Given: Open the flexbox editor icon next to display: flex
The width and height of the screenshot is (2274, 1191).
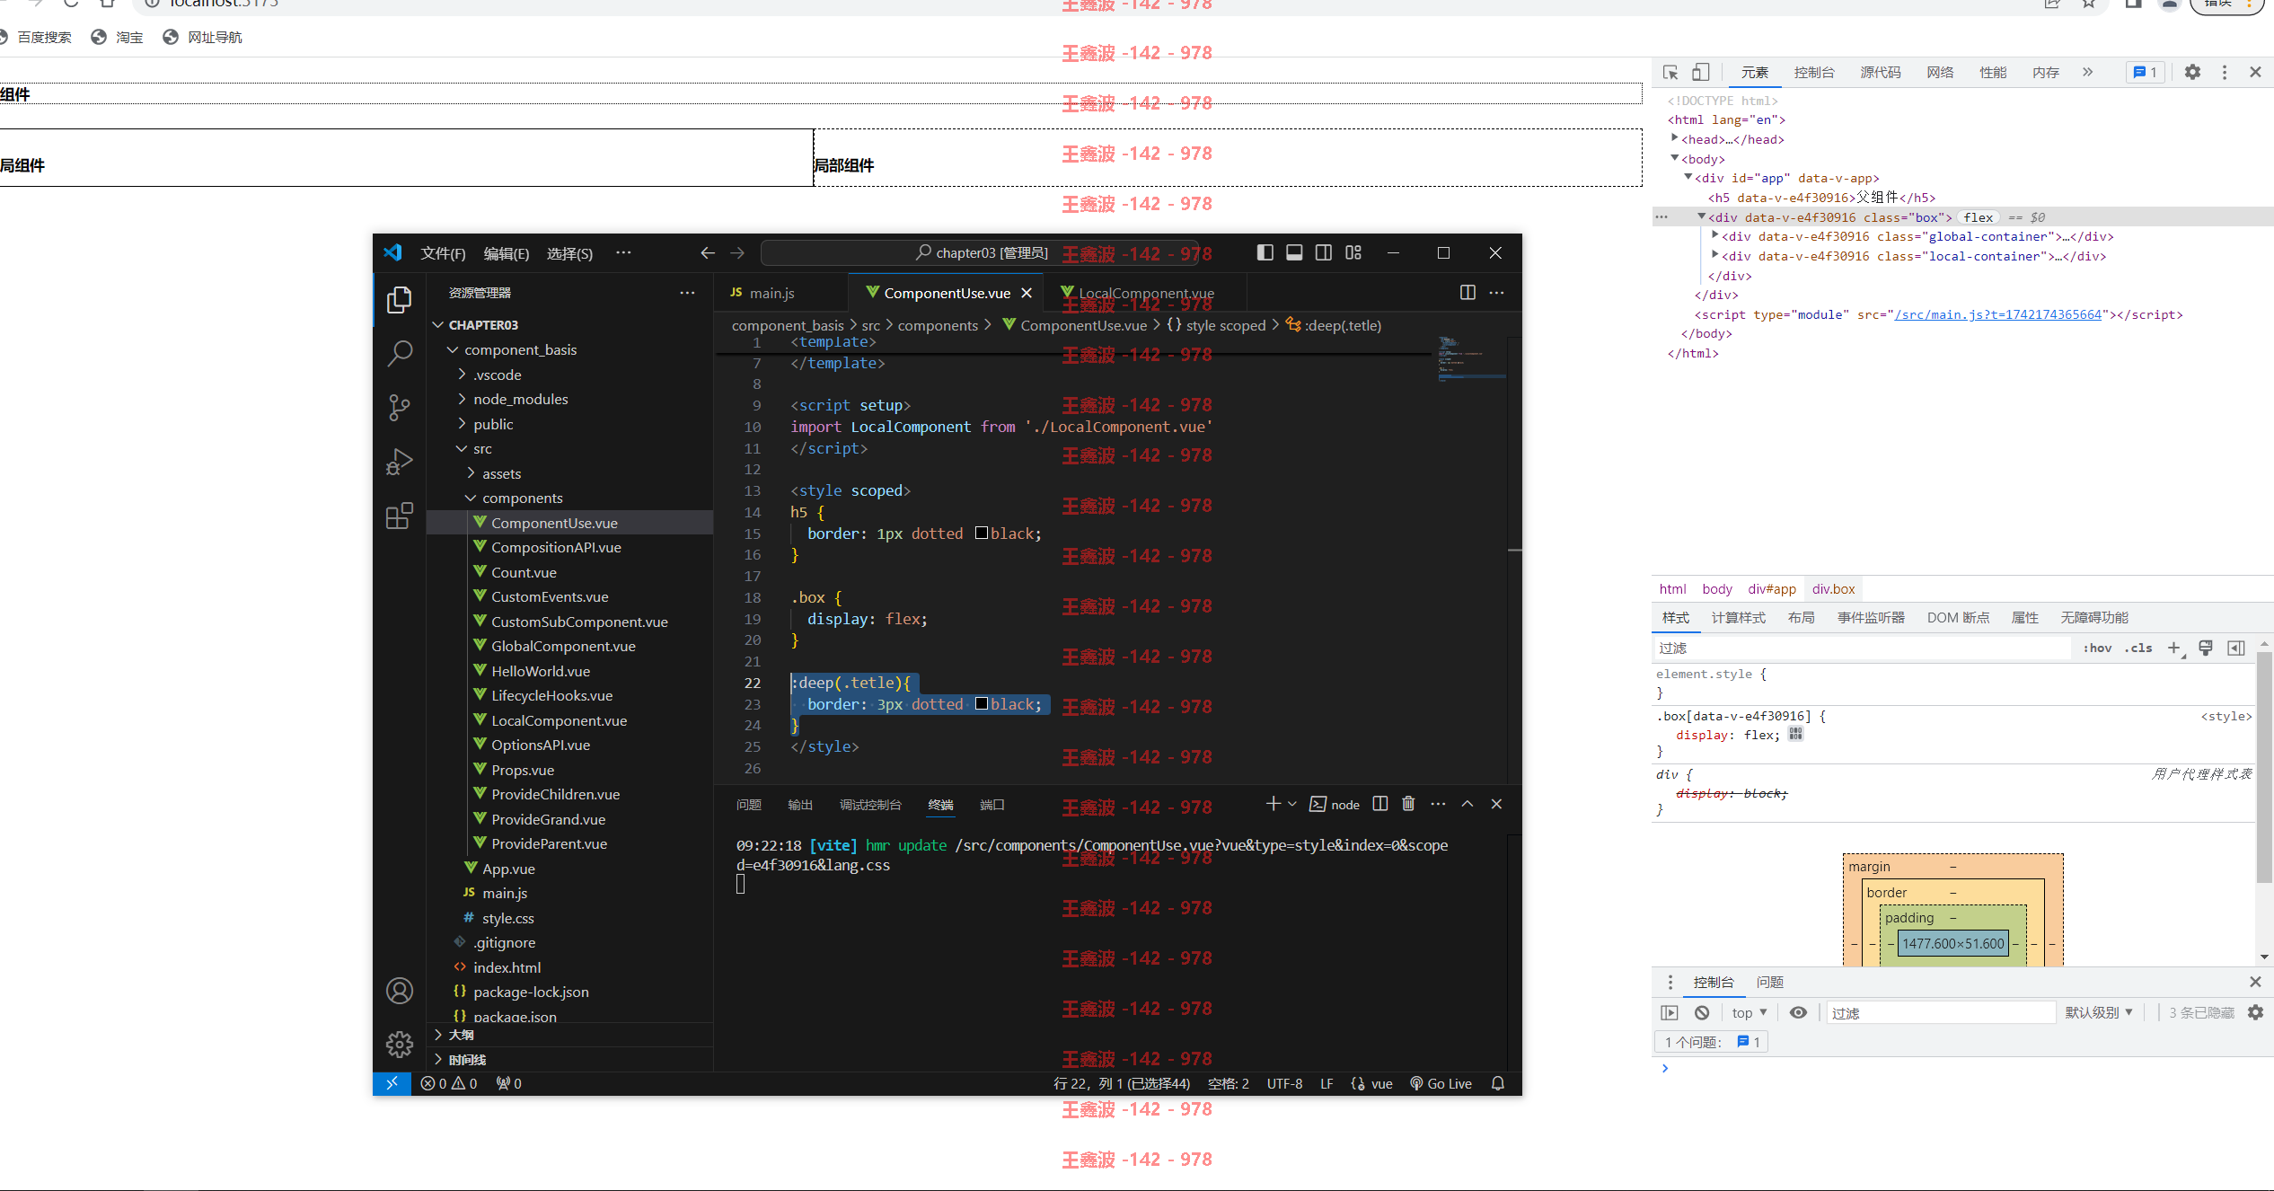Looking at the screenshot, I should pos(1795,734).
